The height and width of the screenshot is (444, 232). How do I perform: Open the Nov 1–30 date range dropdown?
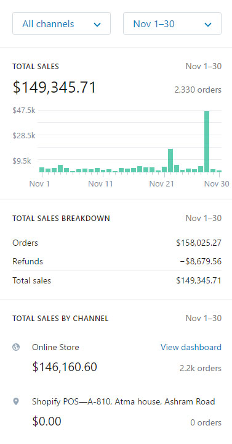point(172,23)
